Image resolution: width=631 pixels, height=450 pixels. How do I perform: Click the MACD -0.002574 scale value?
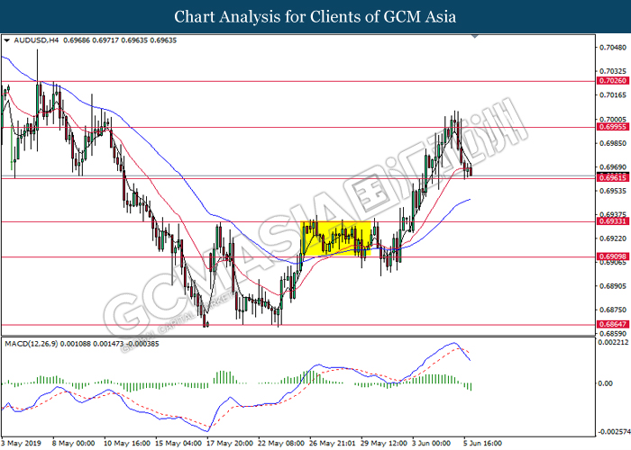pyautogui.click(x=613, y=432)
